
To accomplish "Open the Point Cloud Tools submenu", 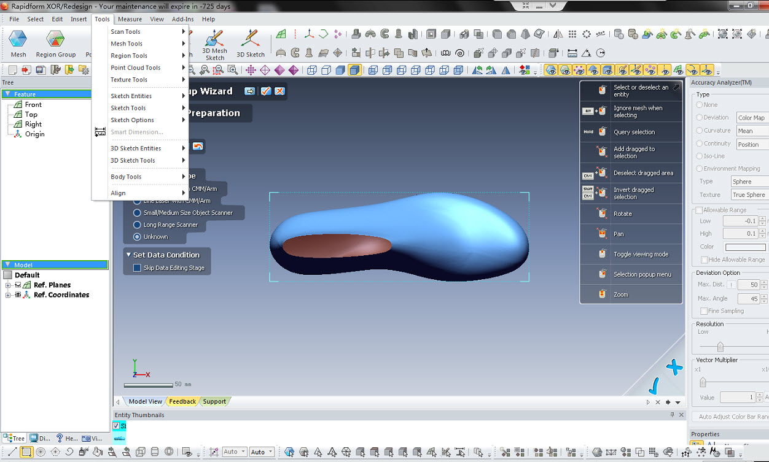I will tap(147, 67).
